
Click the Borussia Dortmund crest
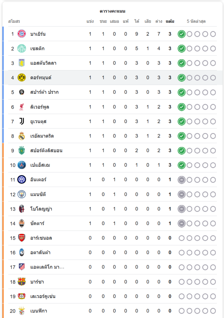click(x=21, y=78)
